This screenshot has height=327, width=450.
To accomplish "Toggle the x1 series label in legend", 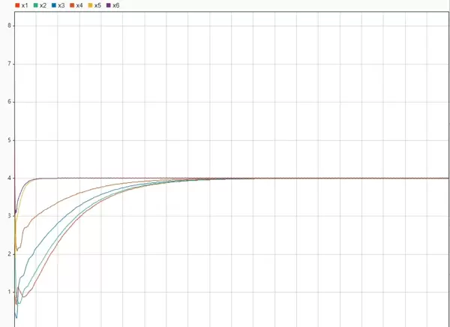I will click(x=25, y=5).
